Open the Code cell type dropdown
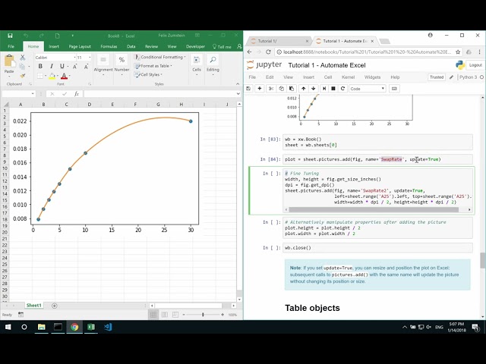The height and width of the screenshot is (364, 486). [367, 89]
